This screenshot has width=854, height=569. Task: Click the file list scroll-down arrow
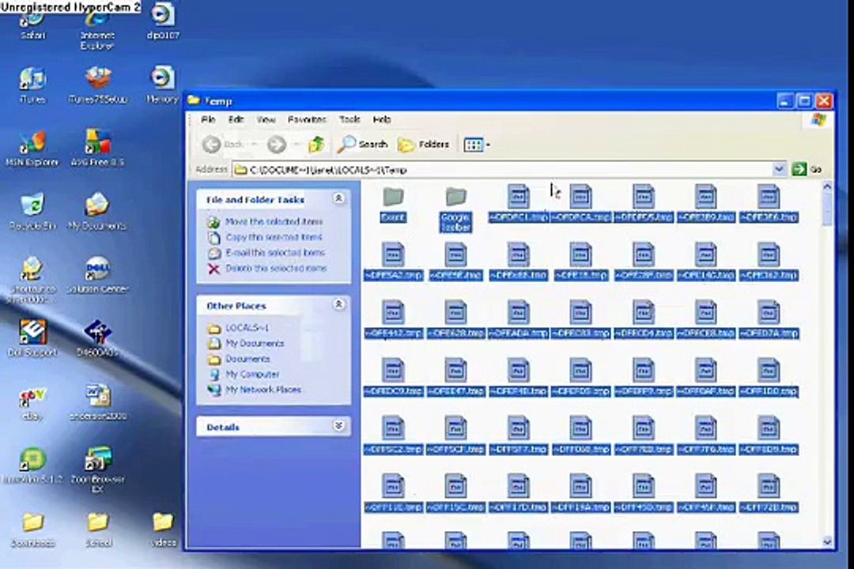[x=827, y=541]
